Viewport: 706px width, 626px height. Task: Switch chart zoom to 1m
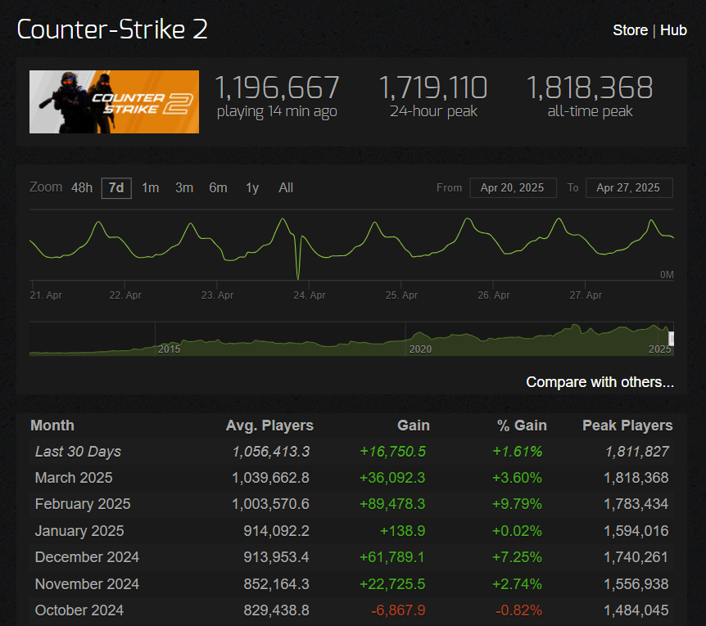click(x=150, y=188)
